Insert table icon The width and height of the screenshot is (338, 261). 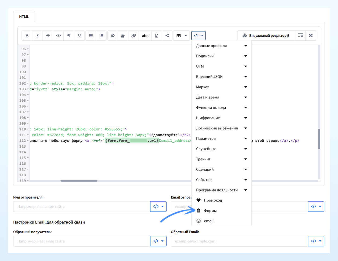pyautogui.click(x=179, y=36)
